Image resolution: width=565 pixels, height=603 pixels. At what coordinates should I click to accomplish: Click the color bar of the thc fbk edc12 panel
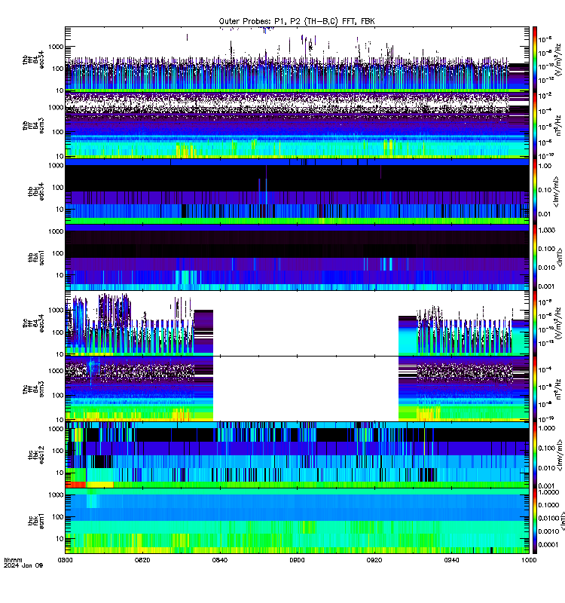(x=534, y=455)
